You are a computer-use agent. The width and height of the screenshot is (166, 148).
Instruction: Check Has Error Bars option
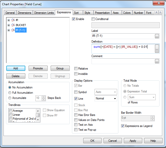(76, 115)
